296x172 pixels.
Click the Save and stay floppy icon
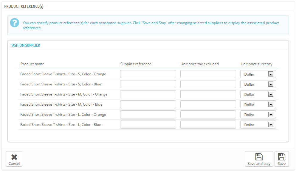259,157
